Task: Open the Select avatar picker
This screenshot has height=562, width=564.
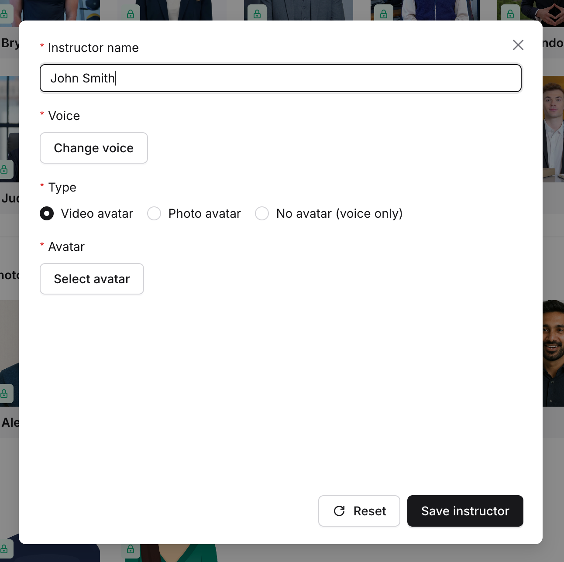Action: pyautogui.click(x=92, y=279)
